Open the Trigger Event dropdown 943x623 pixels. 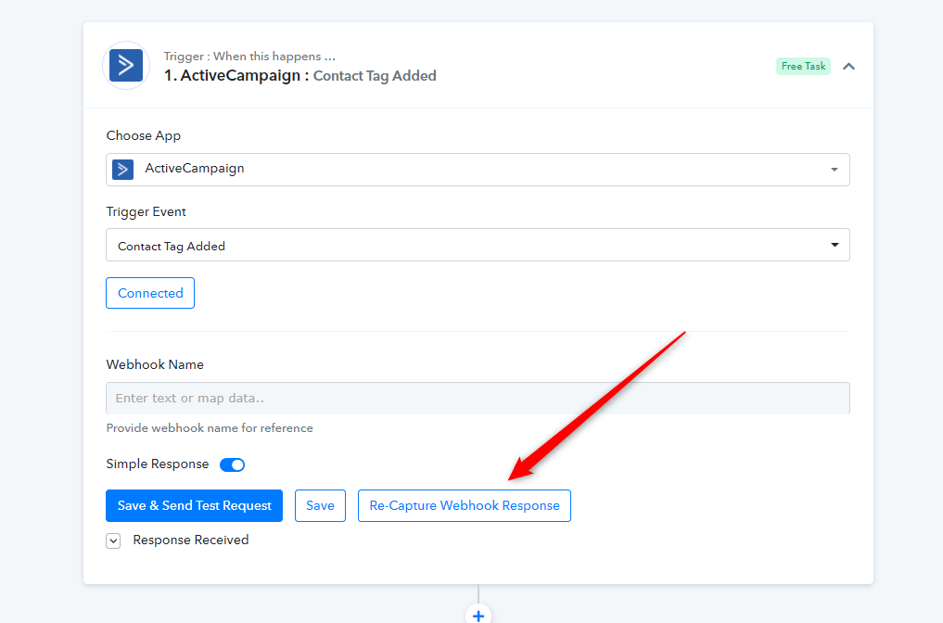click(478, 245)
